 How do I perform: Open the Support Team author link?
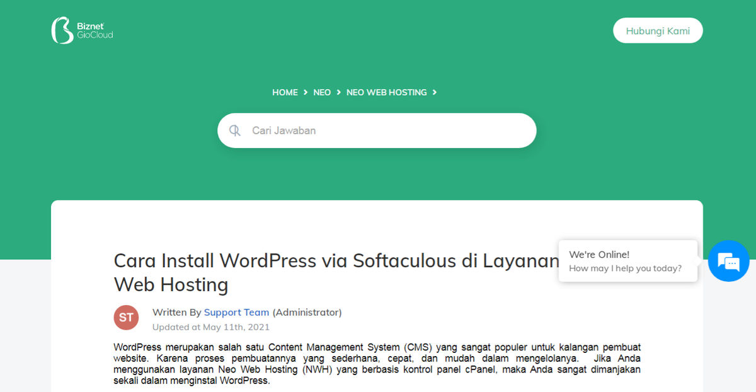tap(236, 312)
